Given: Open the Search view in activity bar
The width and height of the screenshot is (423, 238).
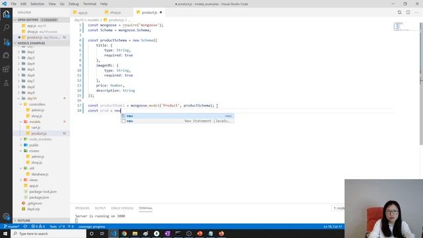Looking at the screenshot, I should point(6,28).
